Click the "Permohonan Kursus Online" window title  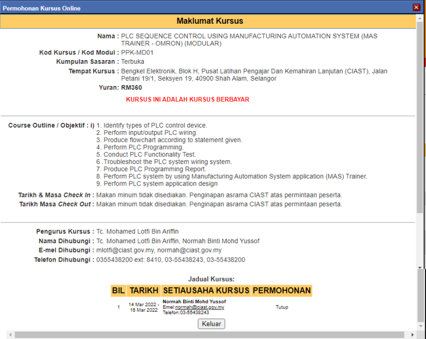coord(42,8)
